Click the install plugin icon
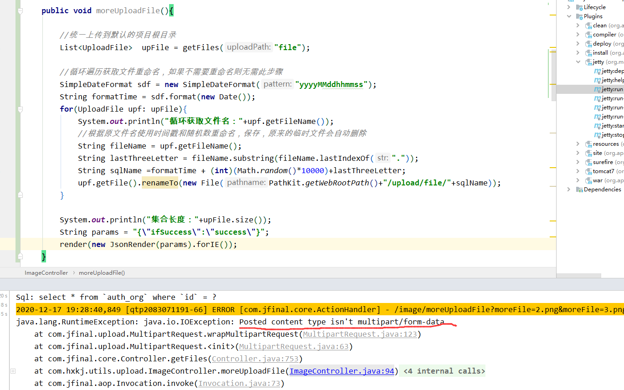The width and height of the screenshot is (624, 390). (x=588, y=53)
